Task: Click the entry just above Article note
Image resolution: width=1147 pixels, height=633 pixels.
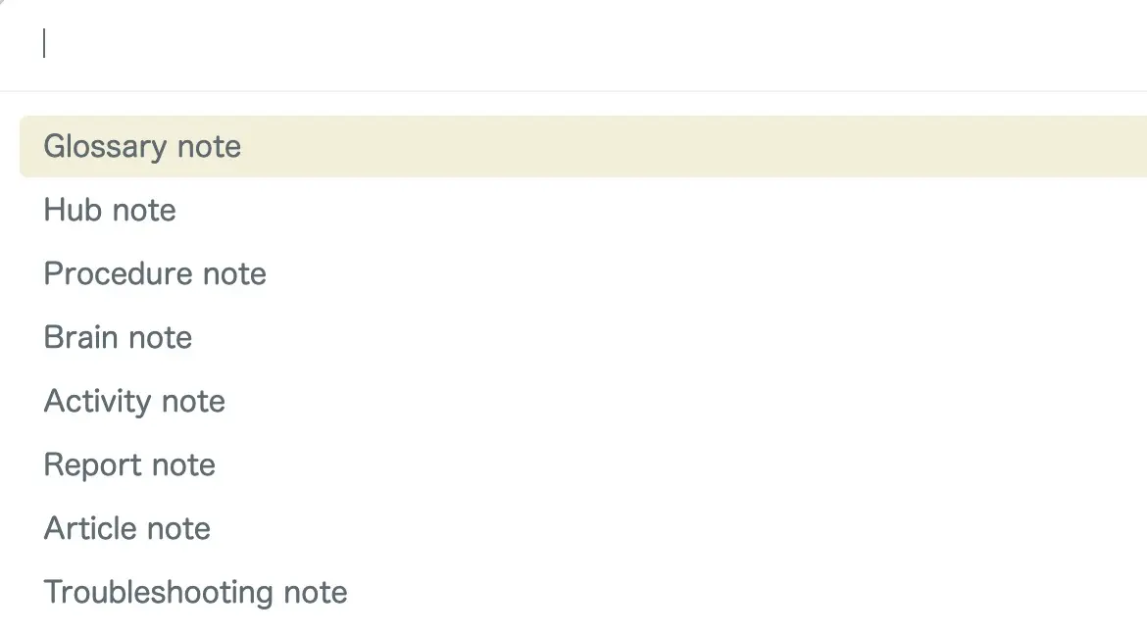Action: pos(129,465)
